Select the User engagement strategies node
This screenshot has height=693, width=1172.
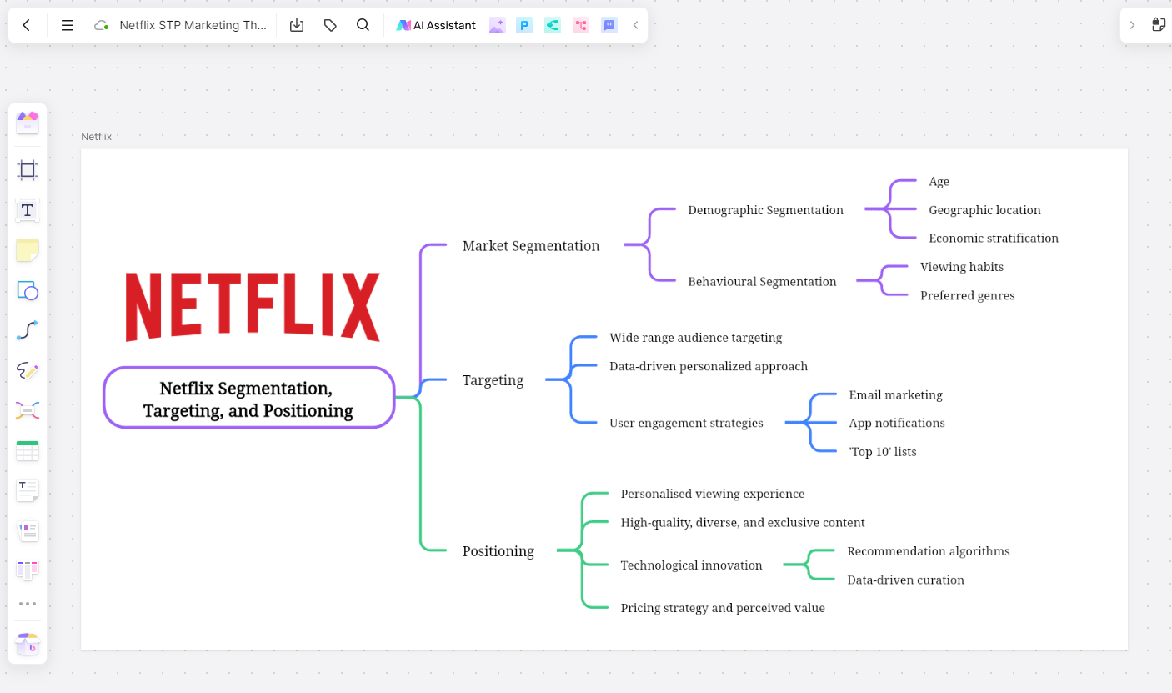click(686, 424)
